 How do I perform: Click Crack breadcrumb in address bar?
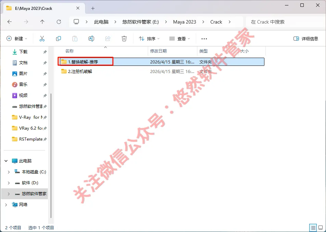(x=216, y=22)
